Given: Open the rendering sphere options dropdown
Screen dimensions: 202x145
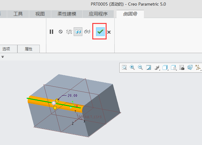Looking at the screenshot, I should point(157,68).
